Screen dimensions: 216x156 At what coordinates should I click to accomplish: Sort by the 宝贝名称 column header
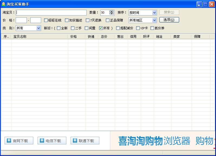[40, 37]
